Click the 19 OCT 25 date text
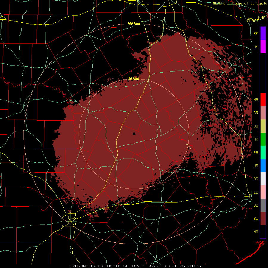This screenshot has width=268, height=268. click(173, 266)
